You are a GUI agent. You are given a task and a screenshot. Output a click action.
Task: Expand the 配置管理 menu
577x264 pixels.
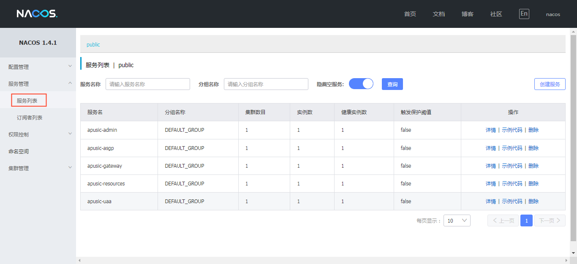[x=38, y=67]
